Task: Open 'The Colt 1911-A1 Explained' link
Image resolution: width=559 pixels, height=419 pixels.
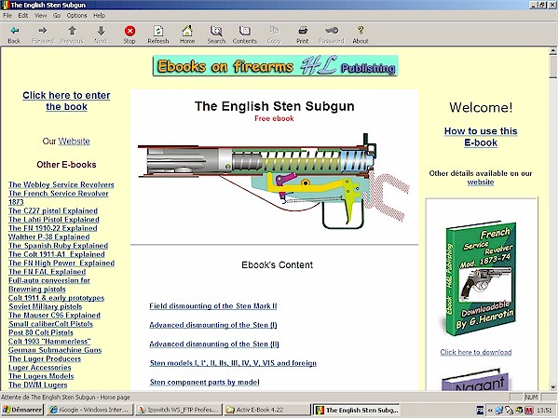Action: (57, 254)
